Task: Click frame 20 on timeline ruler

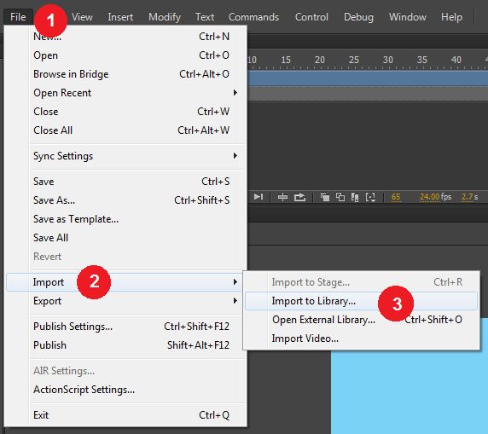Action: coord(320,60)
